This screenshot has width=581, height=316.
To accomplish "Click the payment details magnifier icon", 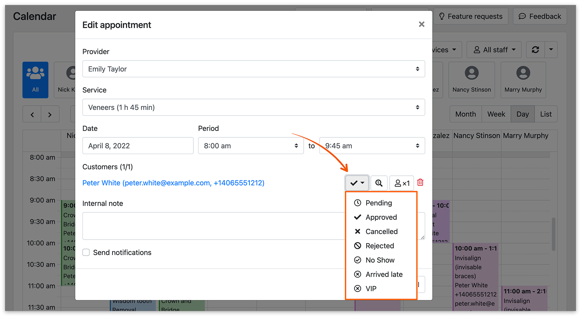I will tap(379, 183).
